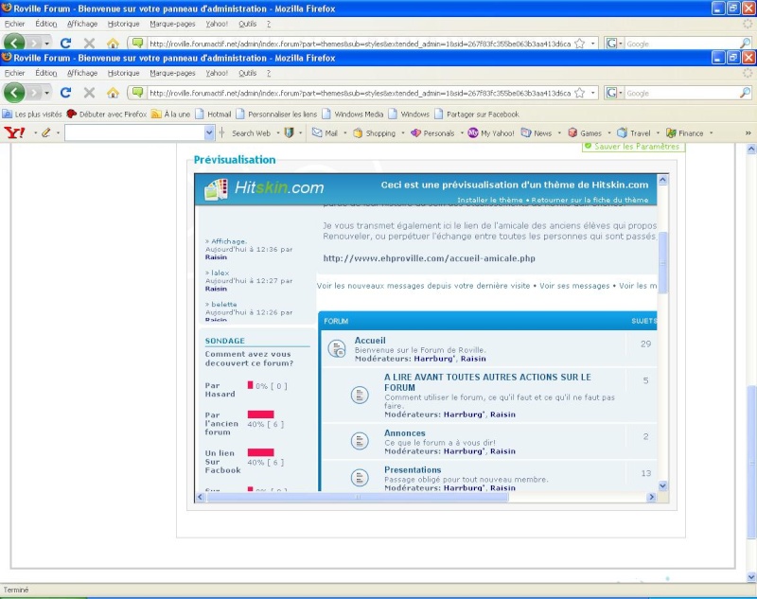Open Personals from the Yahoo toolbar
The width and height of the screenshot is (757, 599).
coord(432,133)
